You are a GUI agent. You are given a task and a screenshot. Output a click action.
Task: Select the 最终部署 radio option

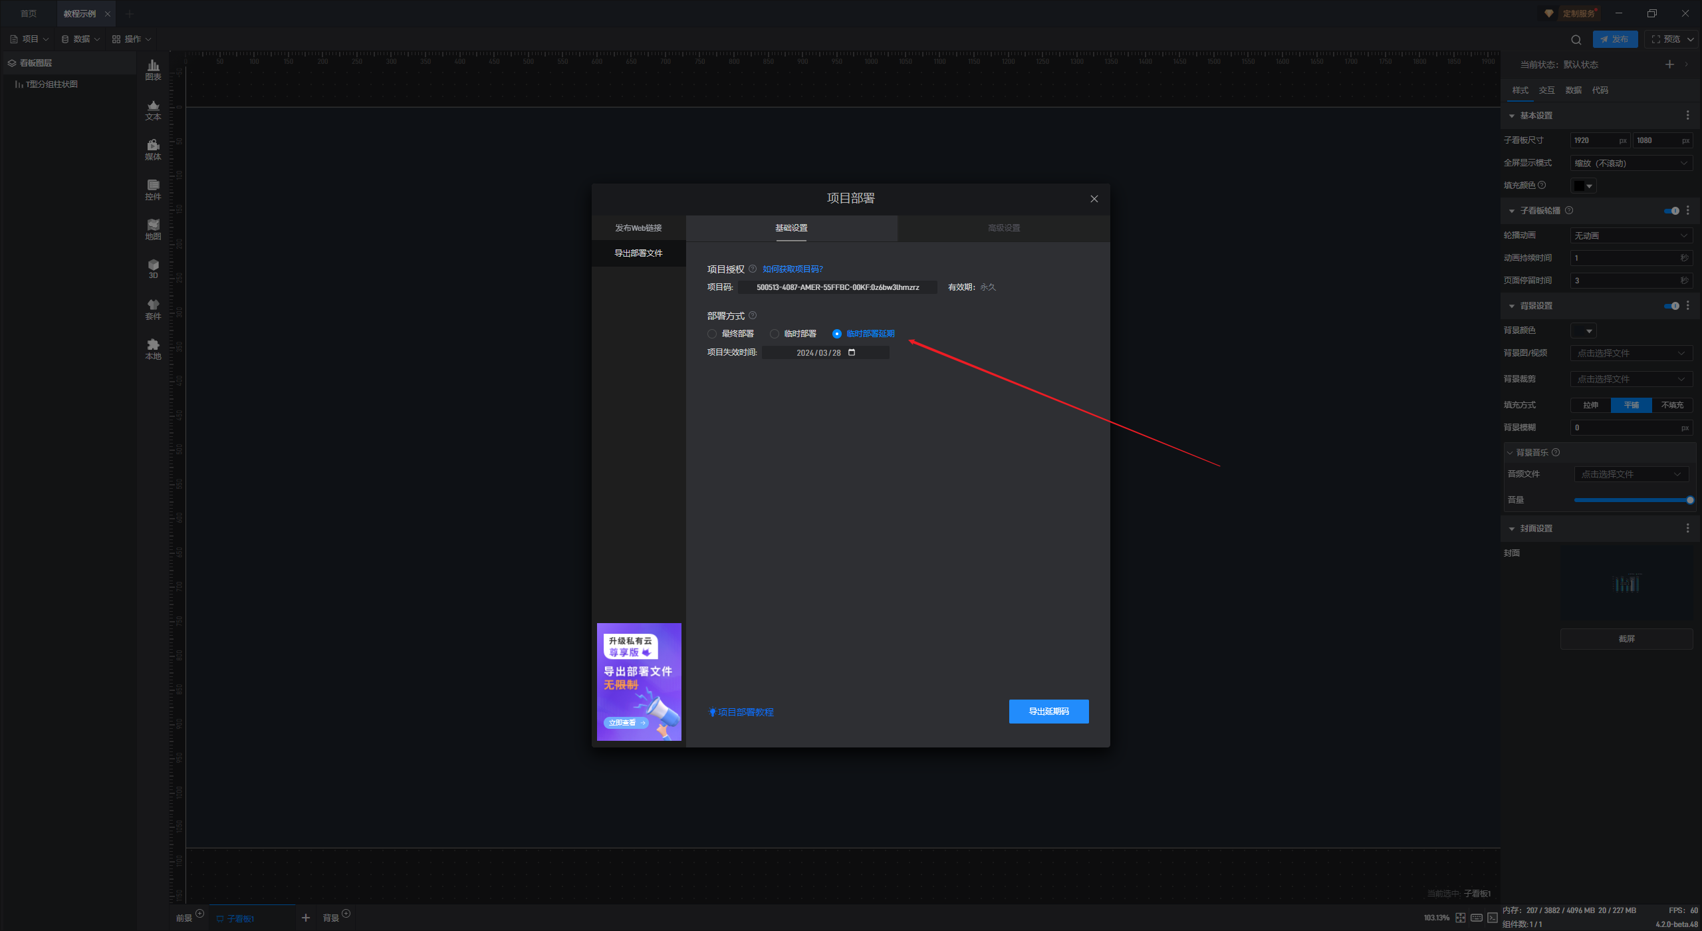coord(712,334)
